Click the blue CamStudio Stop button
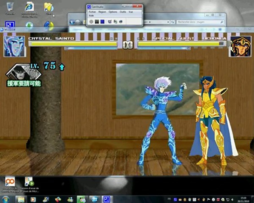 [102, 21]
